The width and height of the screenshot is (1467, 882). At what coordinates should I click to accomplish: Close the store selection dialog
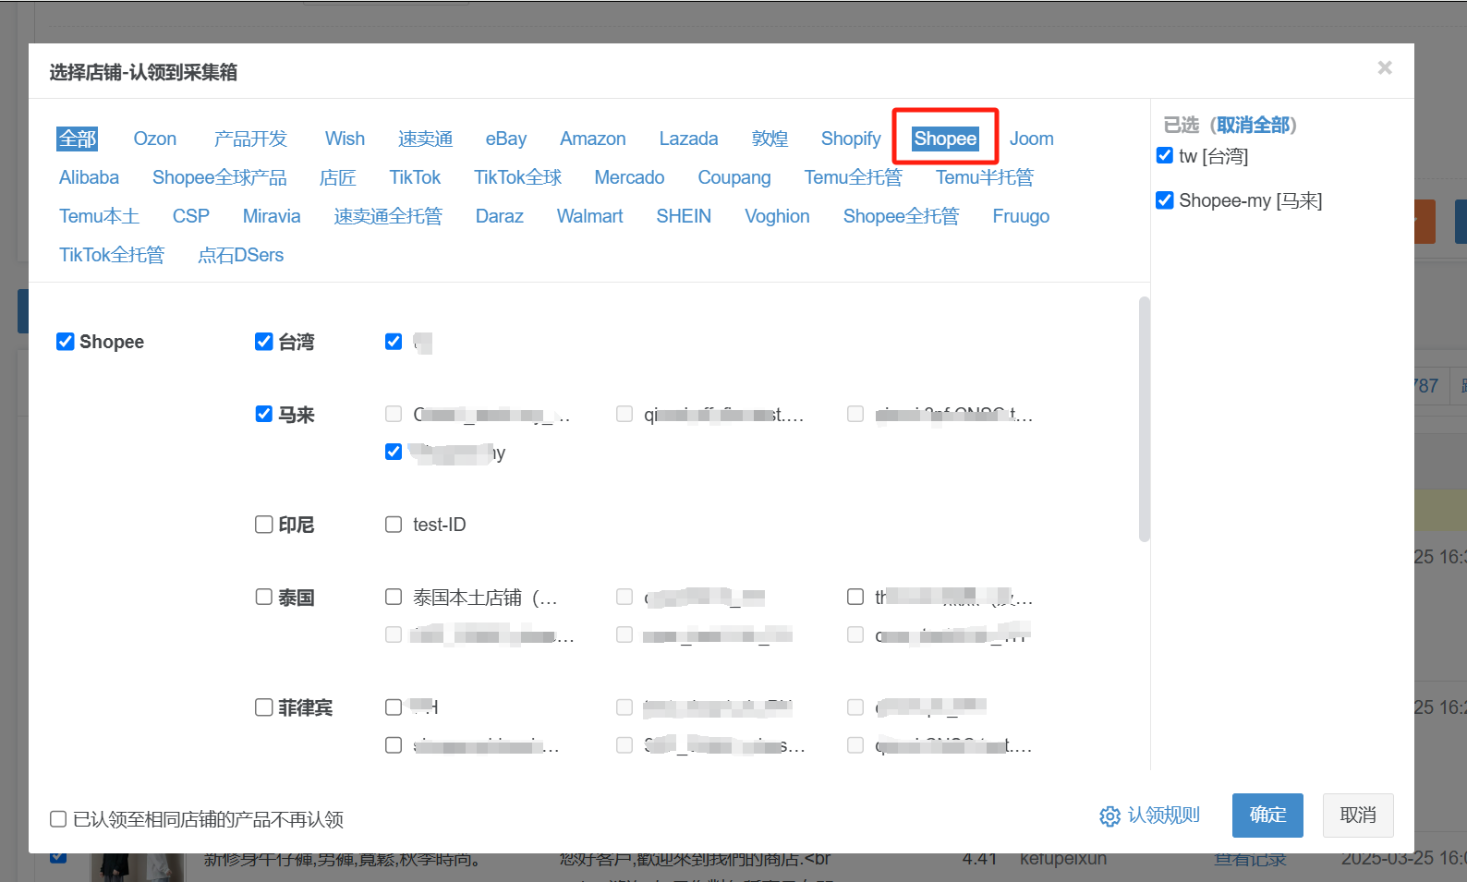(x=1384, y=67)
